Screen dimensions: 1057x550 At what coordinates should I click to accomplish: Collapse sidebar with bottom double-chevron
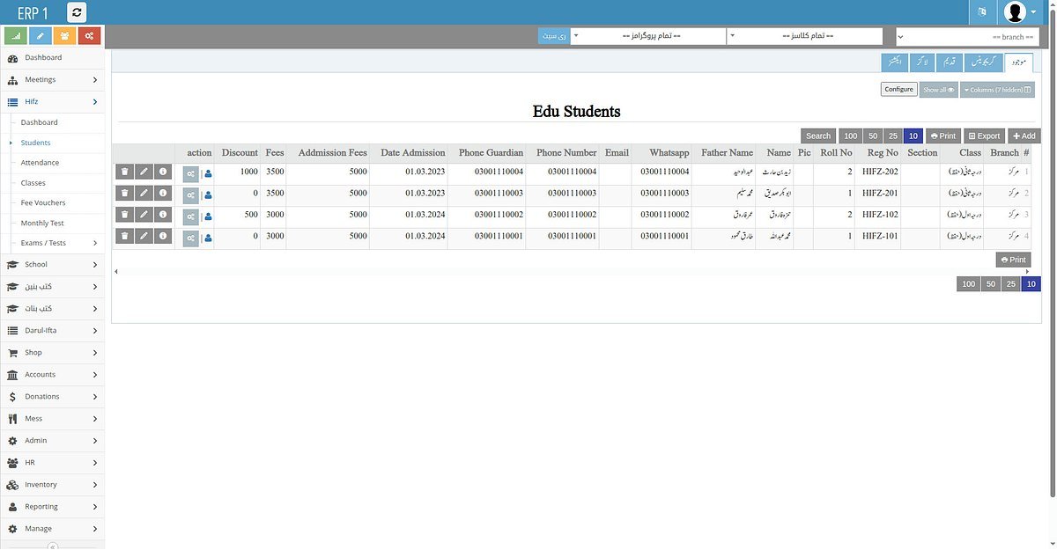coord(52,546)
